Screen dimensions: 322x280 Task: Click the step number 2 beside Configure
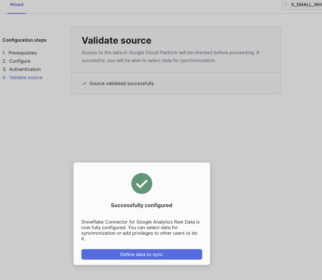4,61
